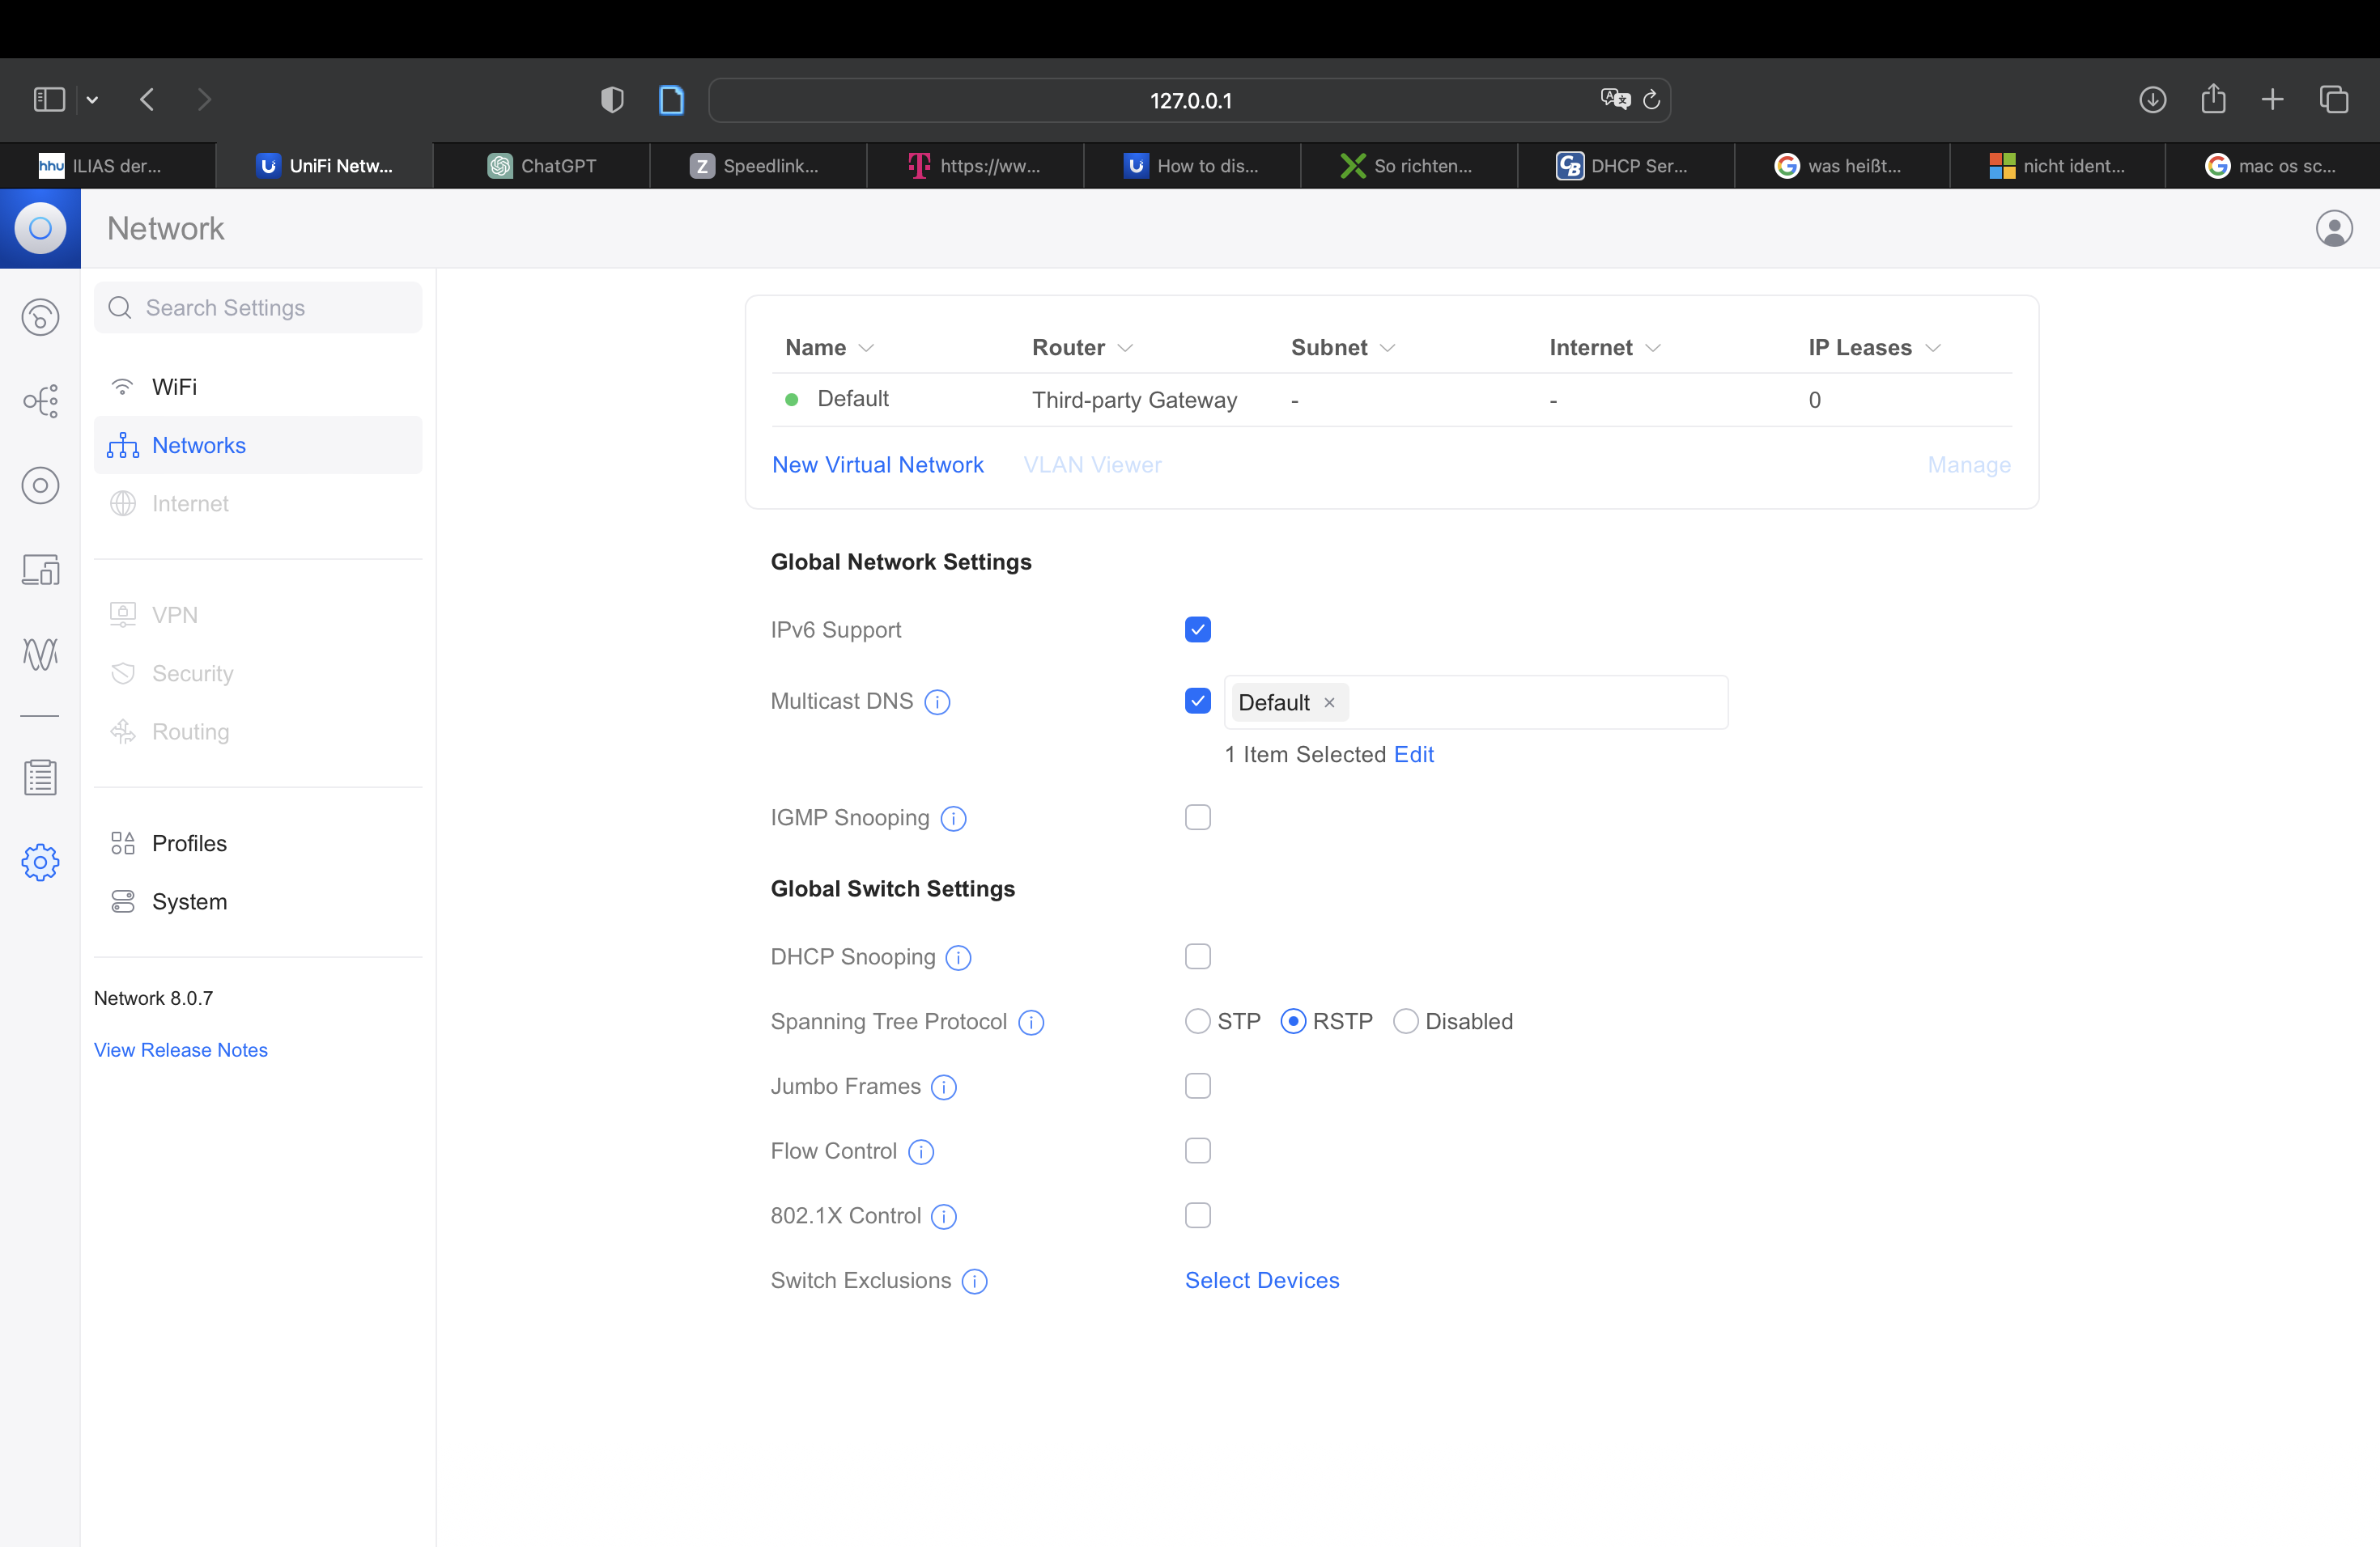Image resolution: width=2380 pixels, height=1547 pixels.
Task: Click the Settings gear icon
Action: click(40, 862)
